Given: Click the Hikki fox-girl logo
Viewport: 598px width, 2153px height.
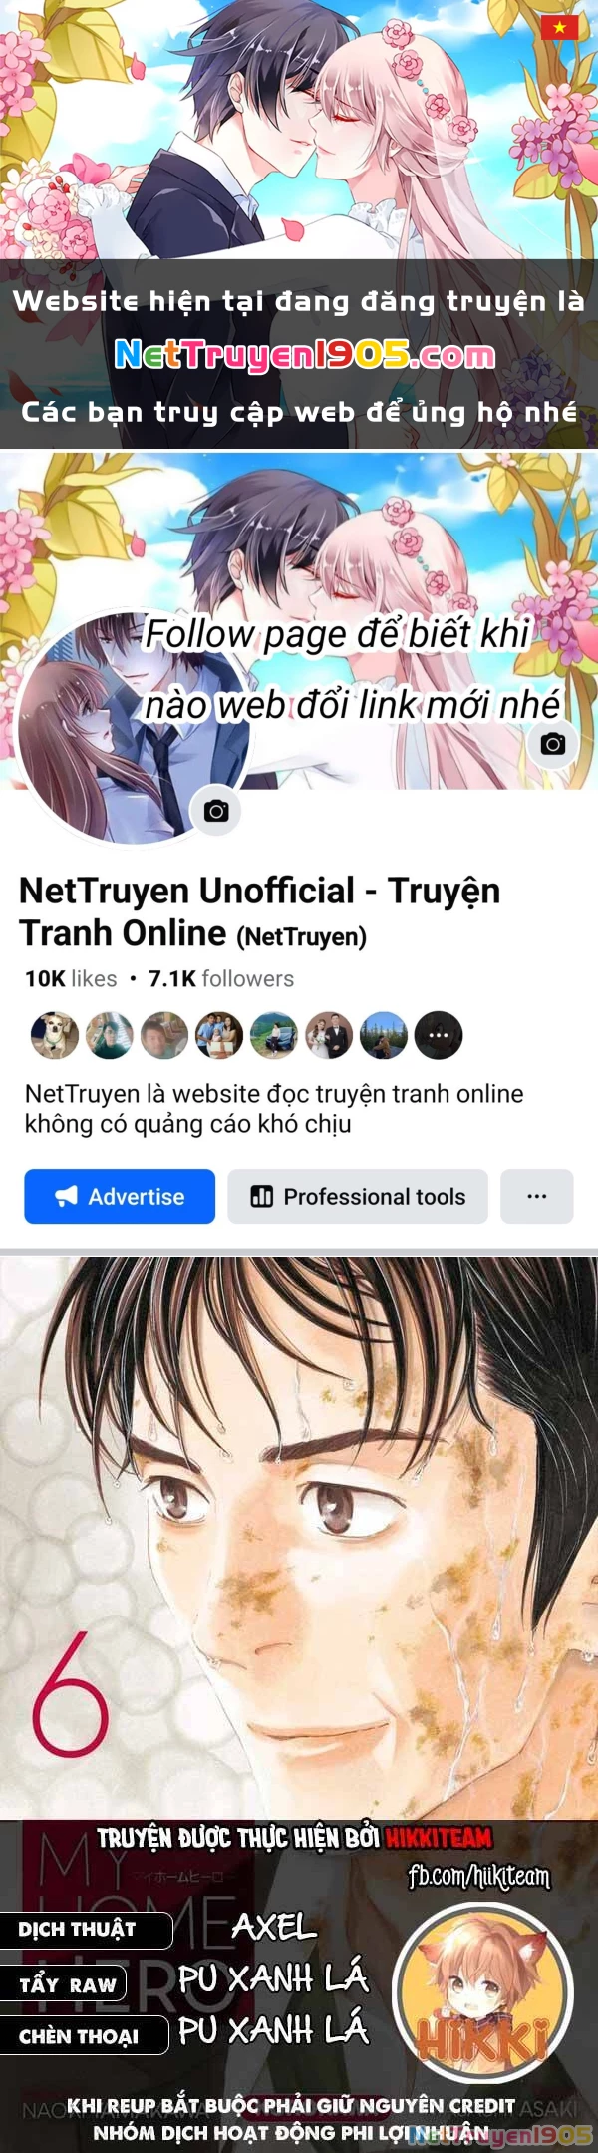Looking at the screenshot, I should 482,1990.
